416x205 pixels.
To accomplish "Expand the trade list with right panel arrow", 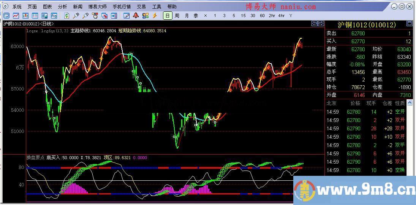I will tap(410, 103).
